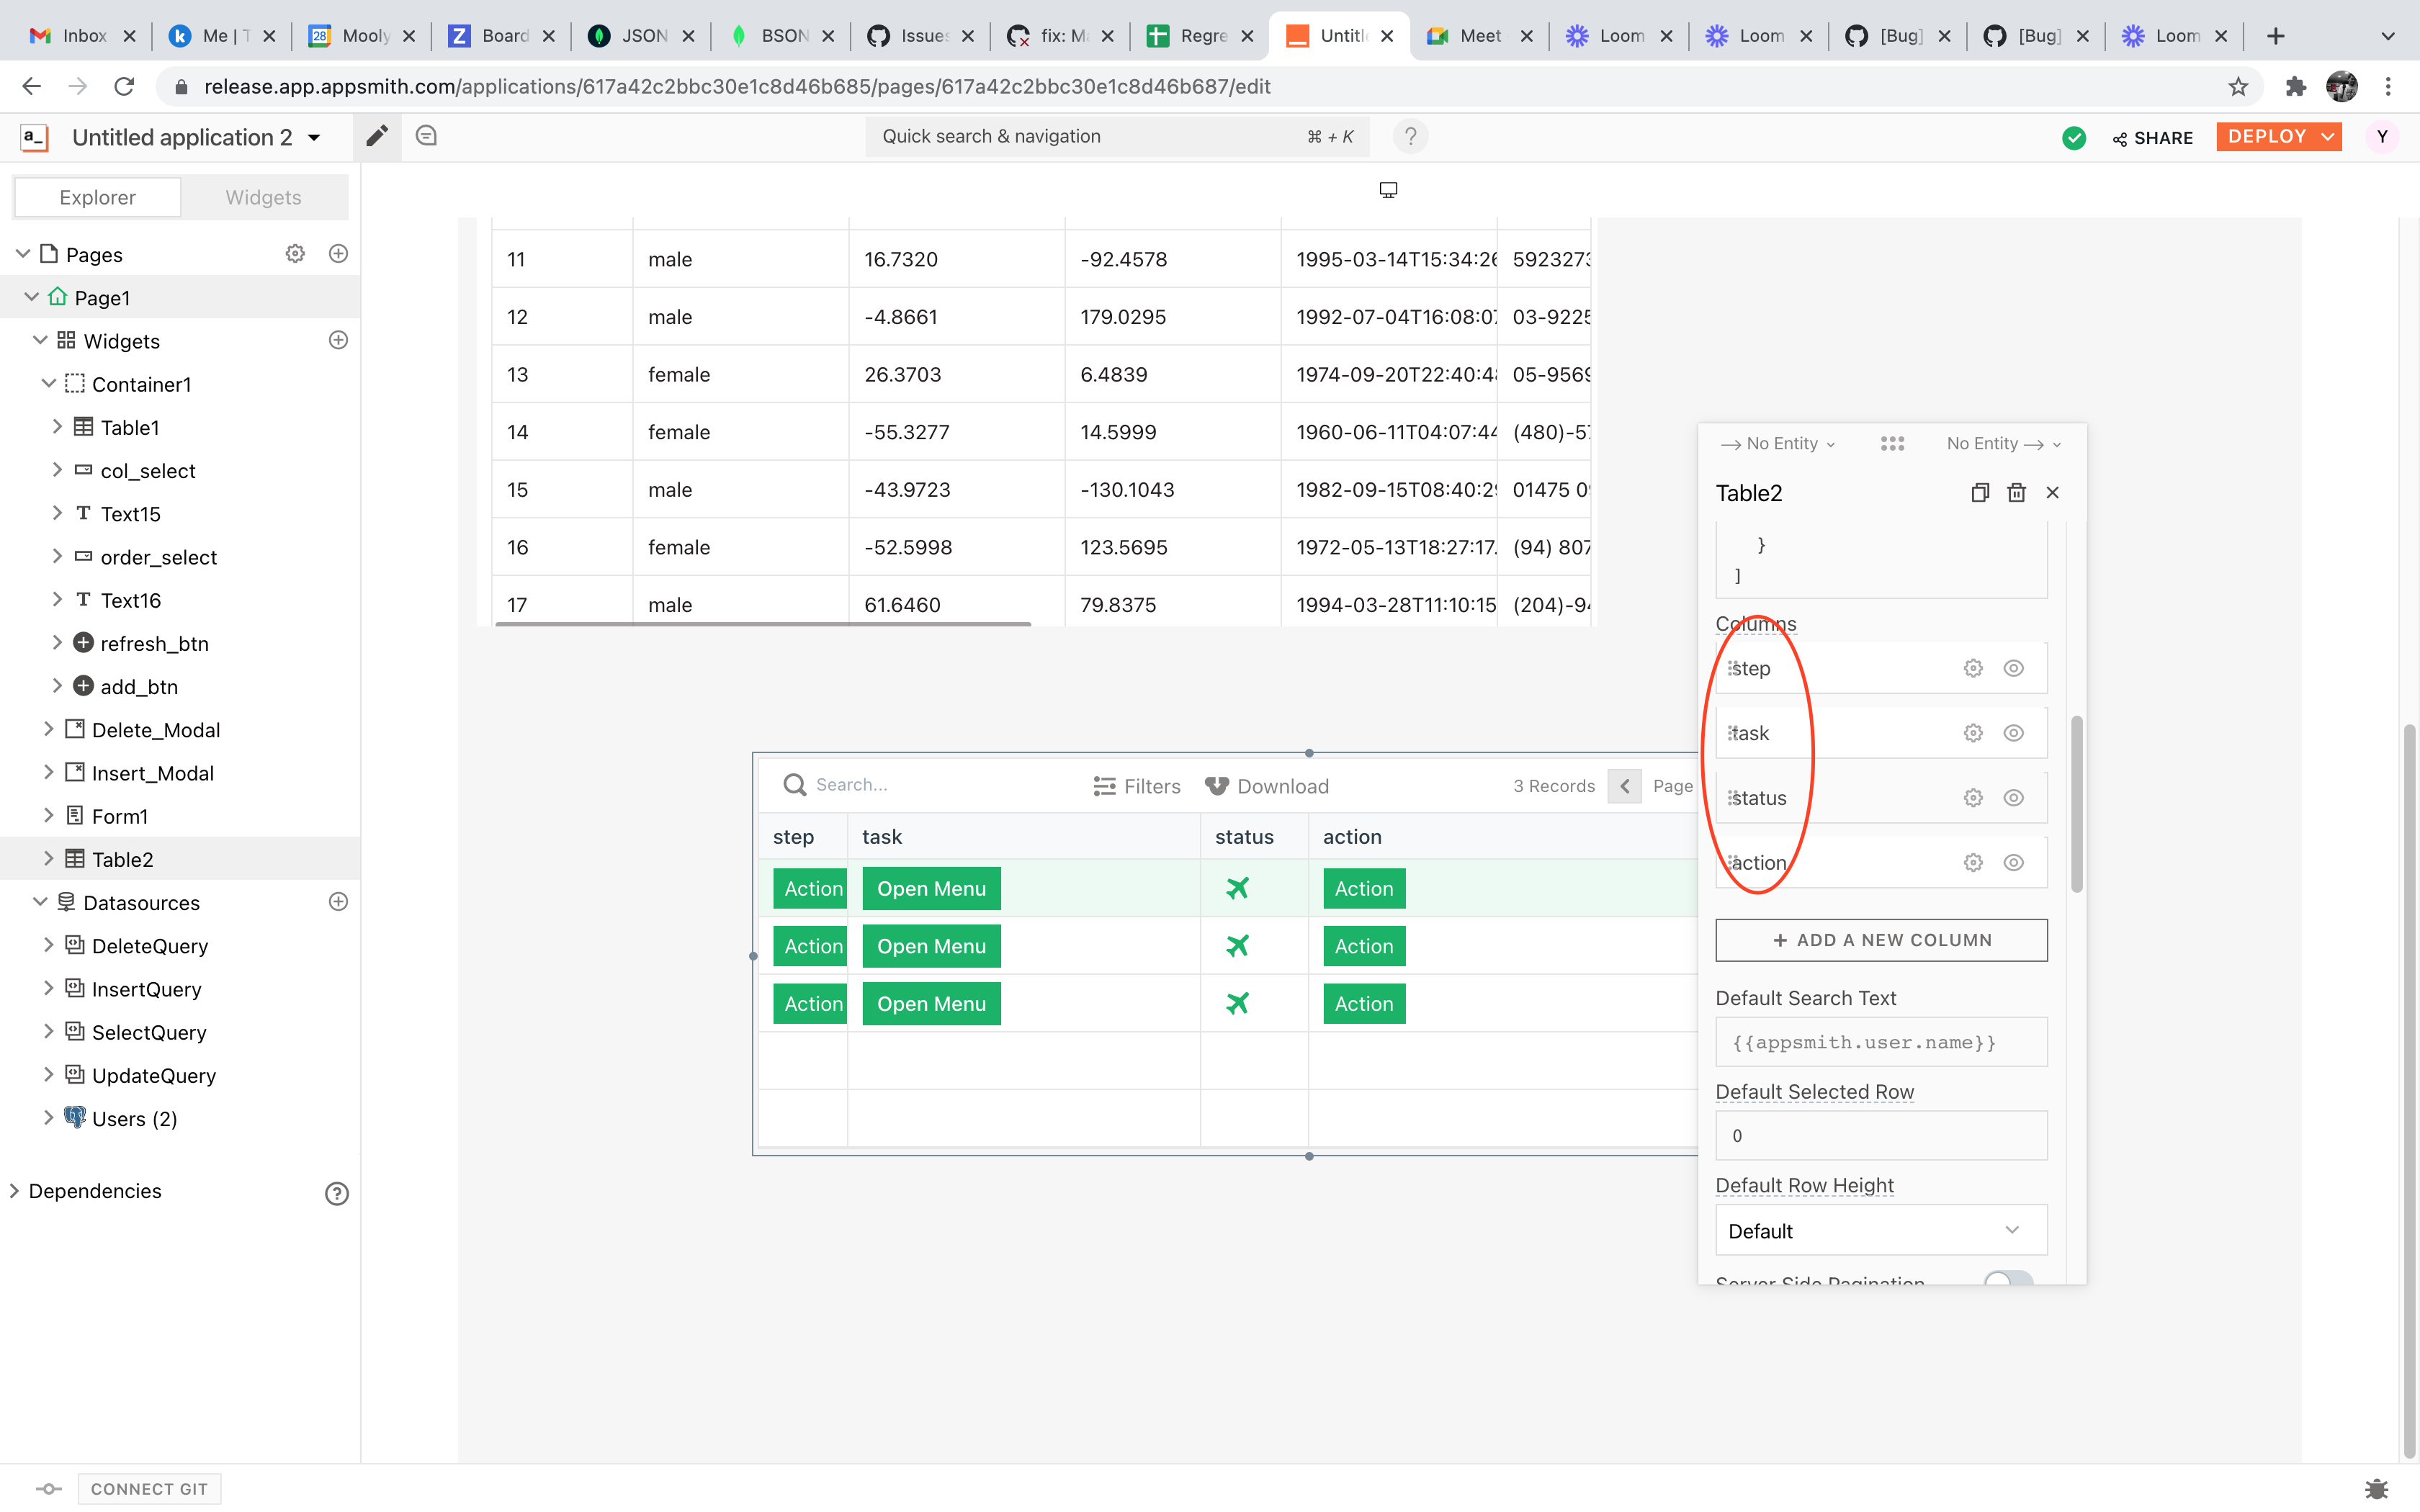The height and width of the screenshot is (1512, 2420).
Task: Add new datasource with plus icon
Action: [338, 902]
